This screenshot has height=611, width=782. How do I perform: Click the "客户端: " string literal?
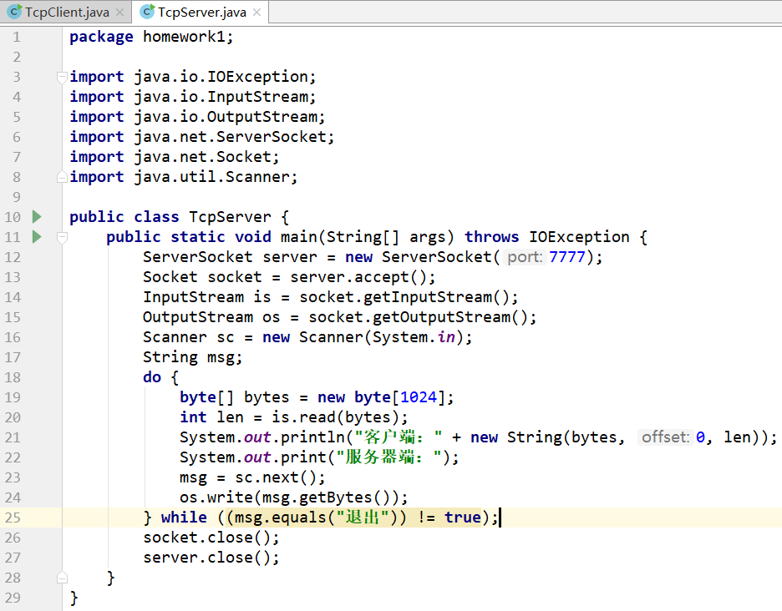[x=398, y=437]
